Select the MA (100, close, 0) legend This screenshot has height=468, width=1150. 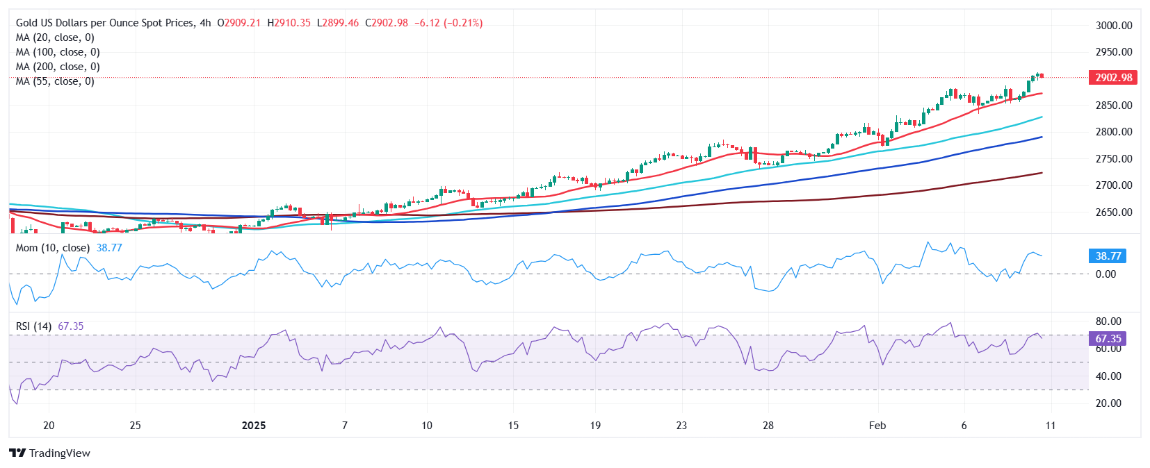coord(58,52)
